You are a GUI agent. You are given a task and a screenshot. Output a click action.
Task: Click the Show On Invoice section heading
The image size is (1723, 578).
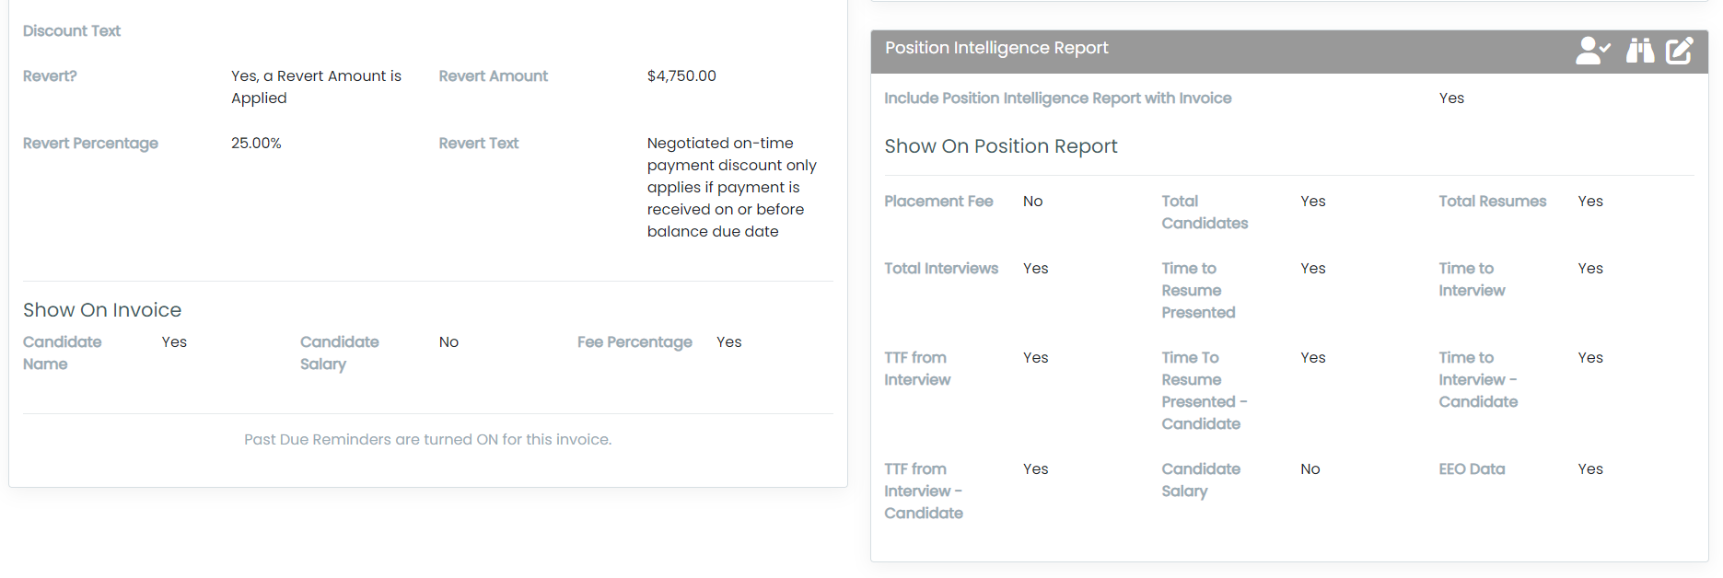click(102, 310)
